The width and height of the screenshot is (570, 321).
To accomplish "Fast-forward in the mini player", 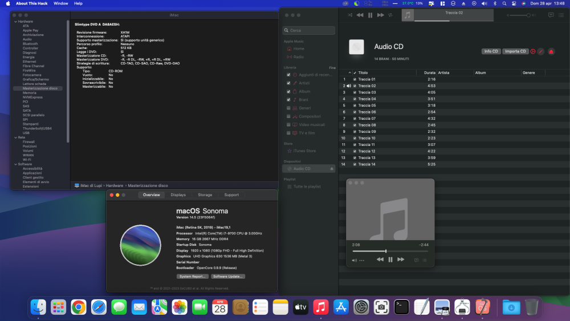I will (x=401, y=259).
